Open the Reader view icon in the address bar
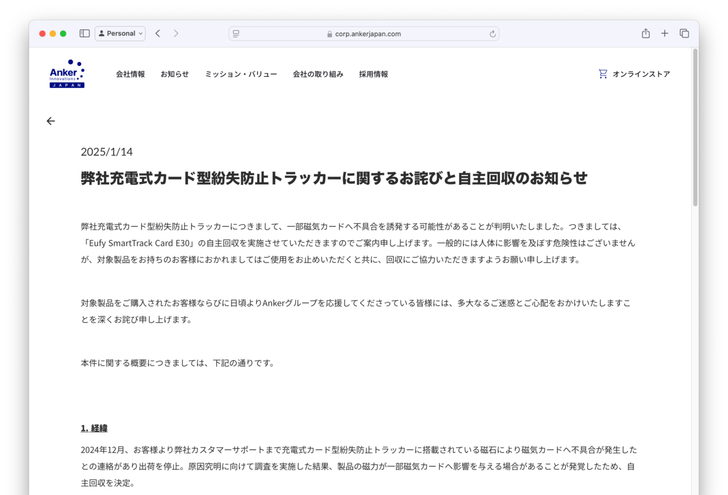This screenshot has width=728, height=495. (x=236, y=34)
